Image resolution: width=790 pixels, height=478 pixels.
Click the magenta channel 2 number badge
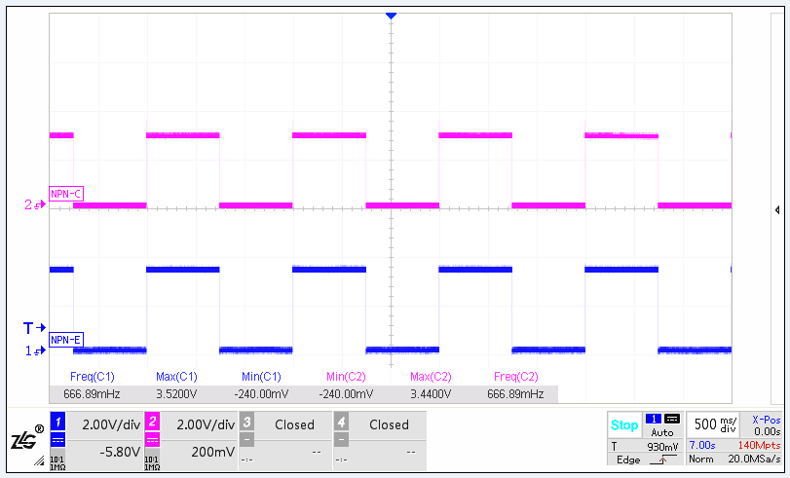[x=153, y=423]
